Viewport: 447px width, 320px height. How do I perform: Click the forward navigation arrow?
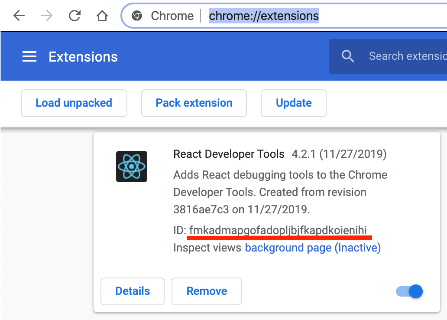[47, 16]
